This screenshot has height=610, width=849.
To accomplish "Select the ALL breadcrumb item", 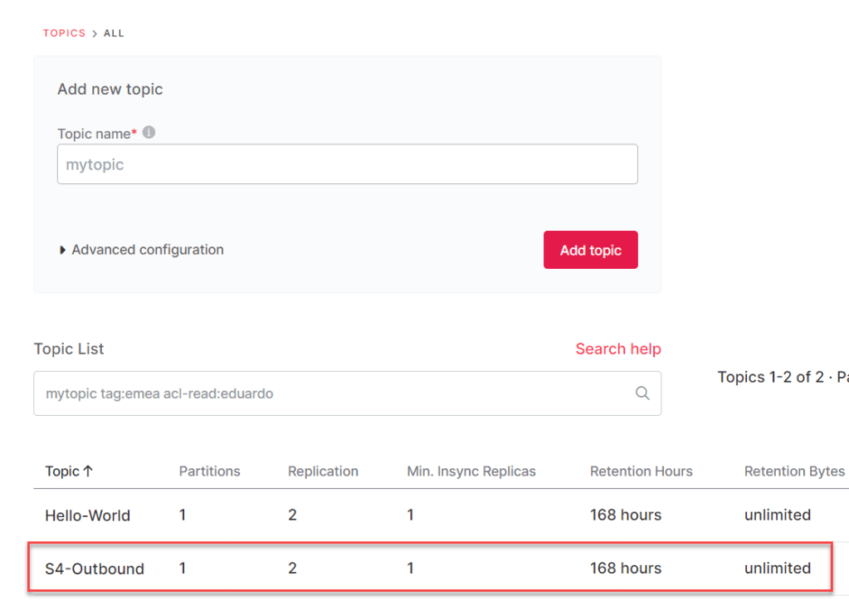I will point(114,33).
